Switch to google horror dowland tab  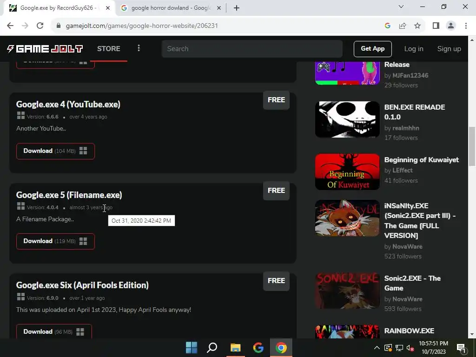tap(171, 8)
